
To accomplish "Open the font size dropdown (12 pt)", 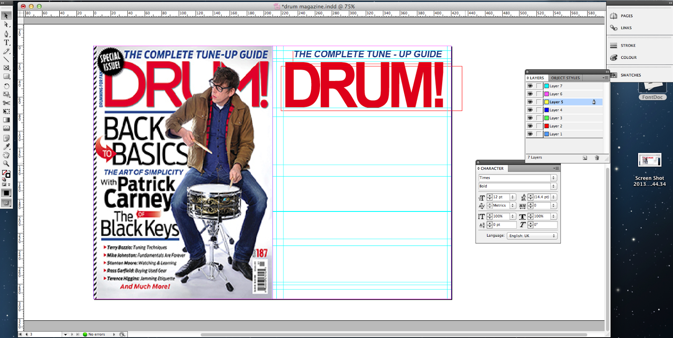I will coord(513,197).
